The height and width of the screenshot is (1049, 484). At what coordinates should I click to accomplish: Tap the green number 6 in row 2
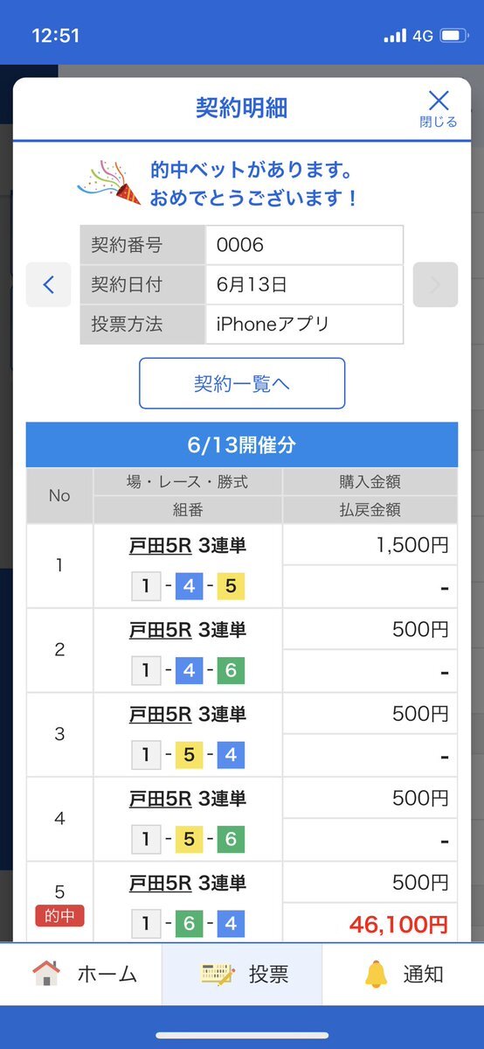tap(231, 670)
